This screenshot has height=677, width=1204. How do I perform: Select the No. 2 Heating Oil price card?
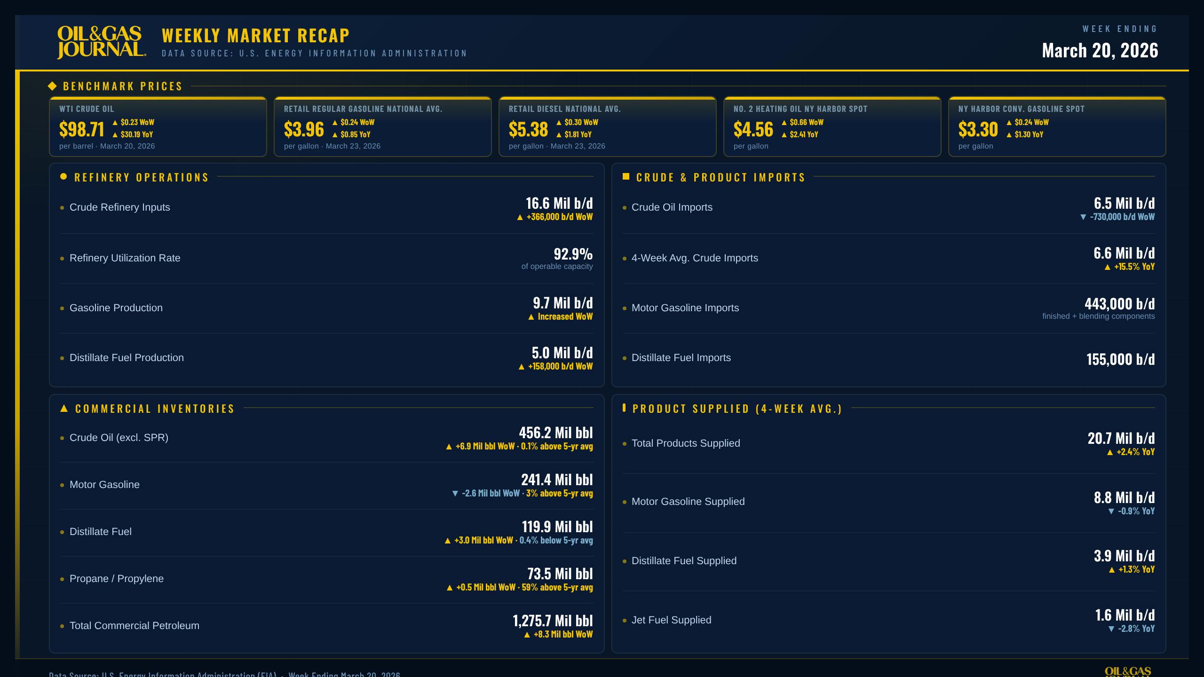[832, 127]
